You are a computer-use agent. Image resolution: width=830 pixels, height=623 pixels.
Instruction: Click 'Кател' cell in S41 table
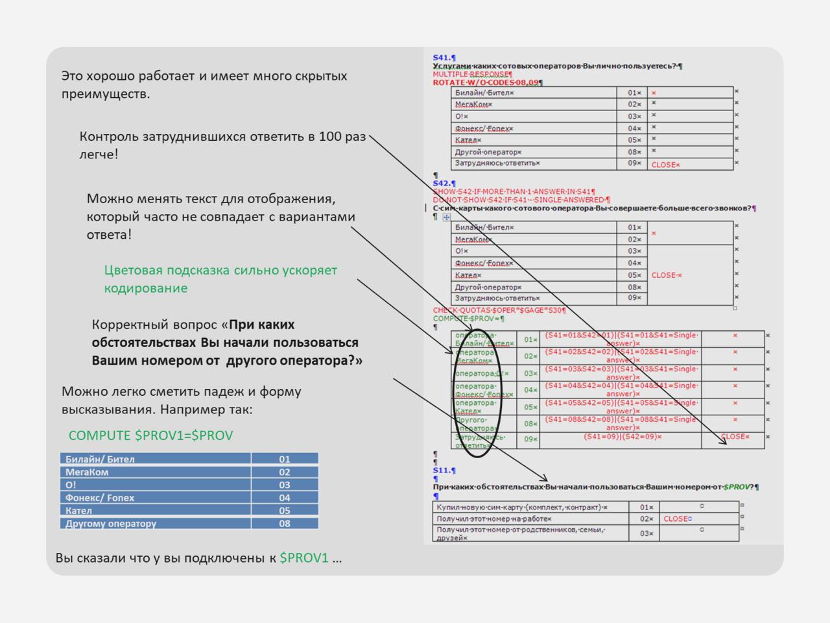(x=534, y=140)
